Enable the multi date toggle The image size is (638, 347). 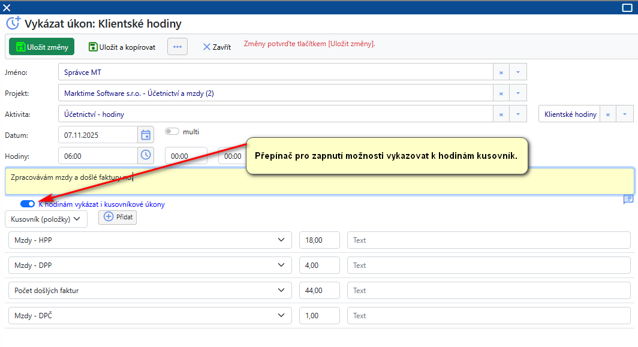tap(172, 132)
